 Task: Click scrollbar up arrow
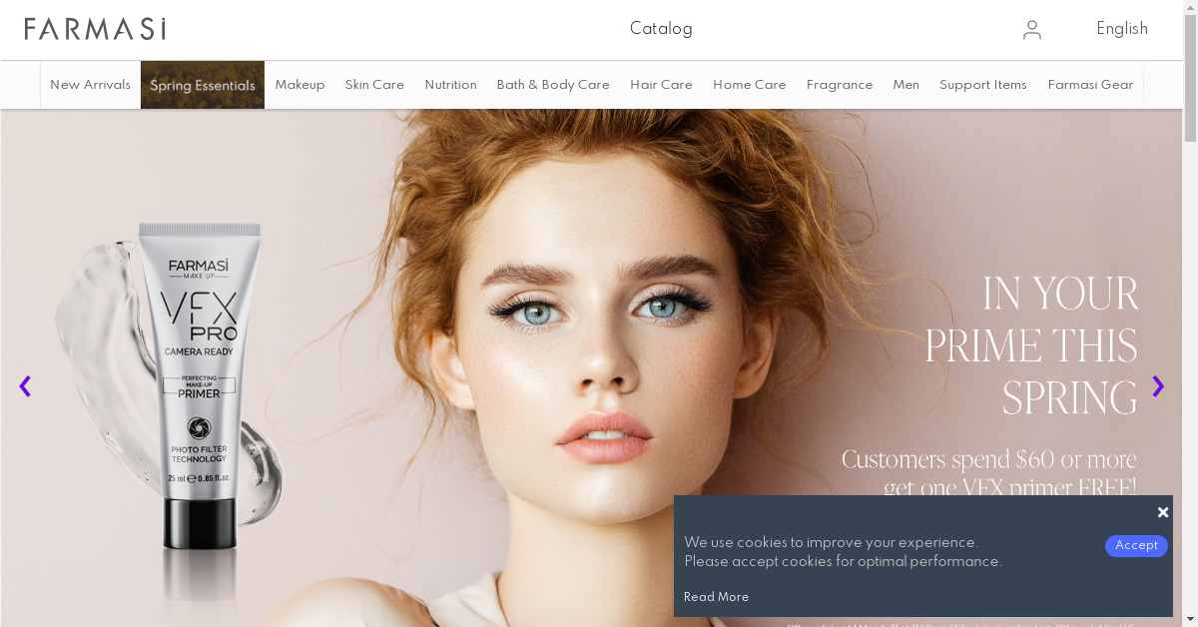tap(1190, 8)
